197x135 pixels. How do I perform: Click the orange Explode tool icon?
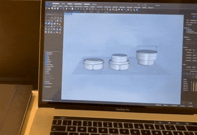[60, 24]
